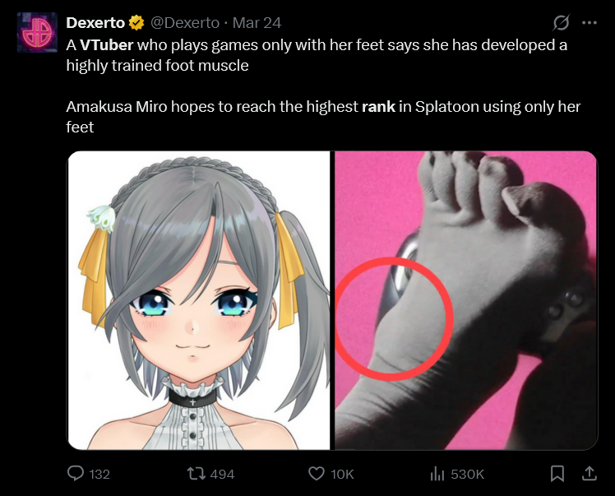Like the post with heart icon
This screenshot has height=496, width=615.
pos(317,473)
